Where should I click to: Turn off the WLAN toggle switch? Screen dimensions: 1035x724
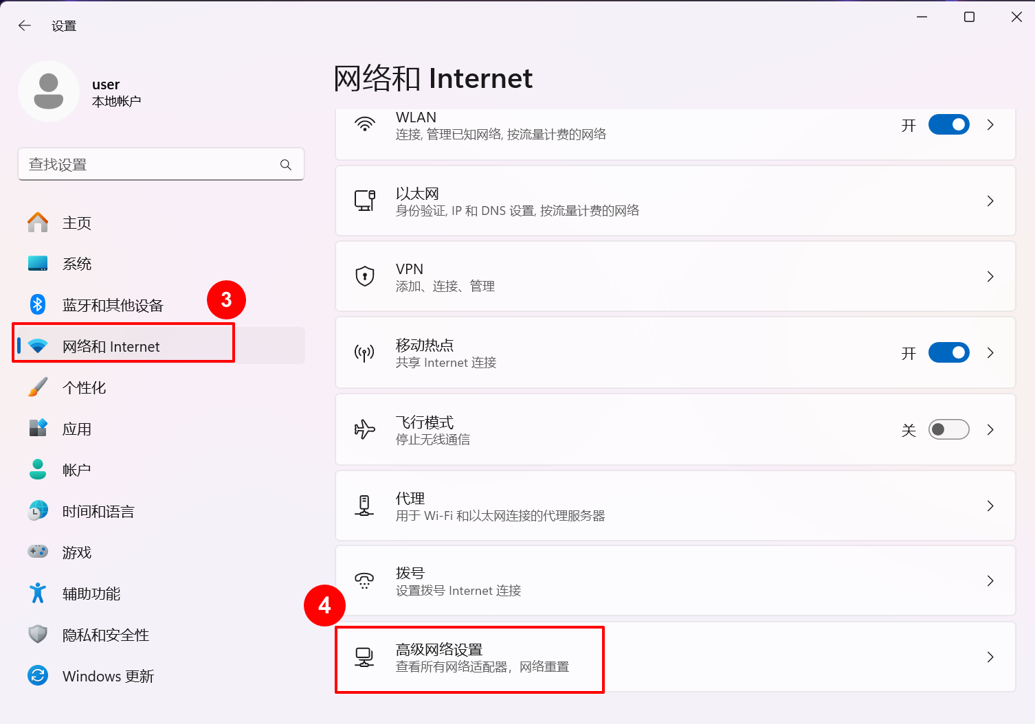coord(948,124)
